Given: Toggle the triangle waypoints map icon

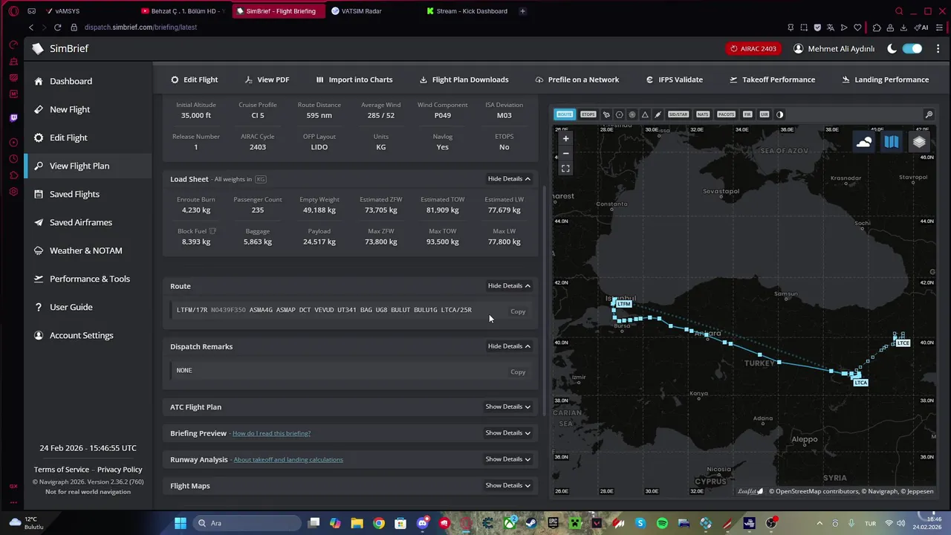Looking at the screenshot, I should click(645, 114).
